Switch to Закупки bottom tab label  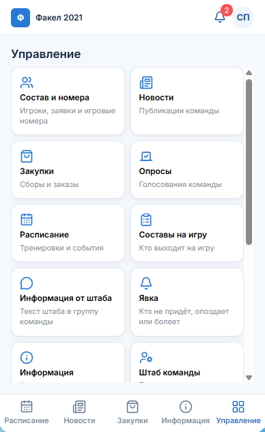pyautogui.click(x=132, y=420)
